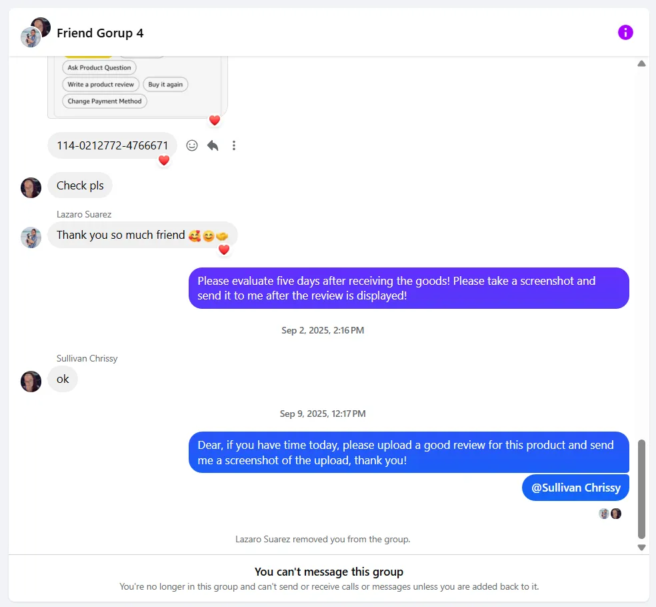The image size is (656, 607).
Task: Click the vertical scrollbar thumb
Action: coord(641,488)
